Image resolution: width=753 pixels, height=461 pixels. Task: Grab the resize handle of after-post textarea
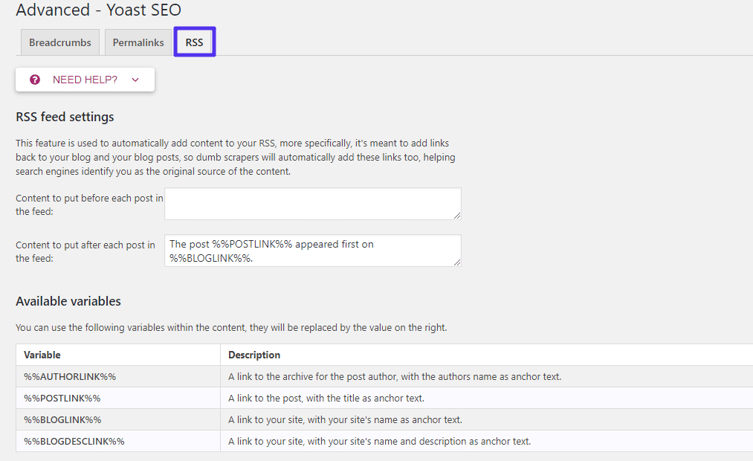pyautogui.click(x=457, y=262)
